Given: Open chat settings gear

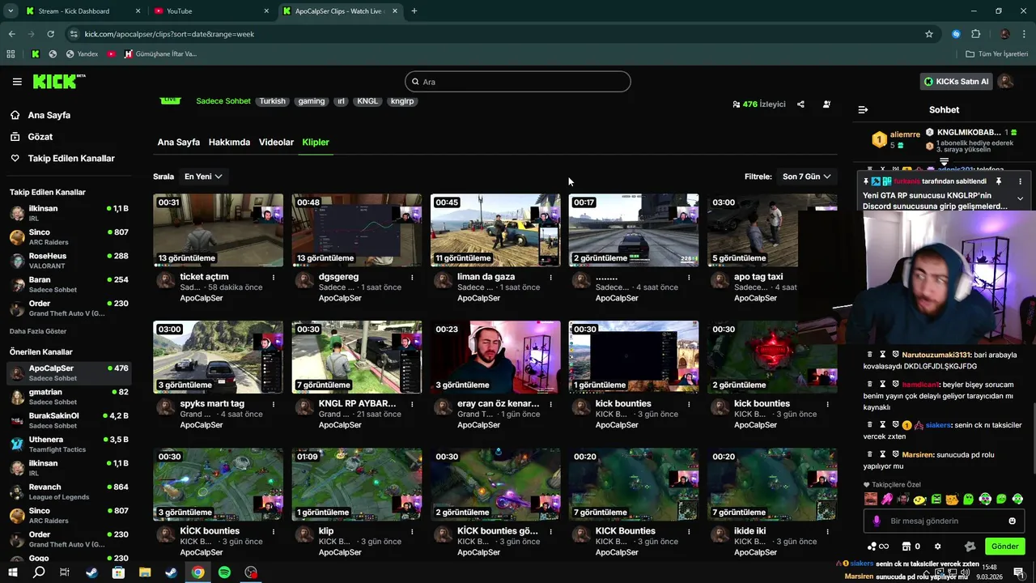Looking at the screenshot, I should pyautogui.click(x=937, y=547).
